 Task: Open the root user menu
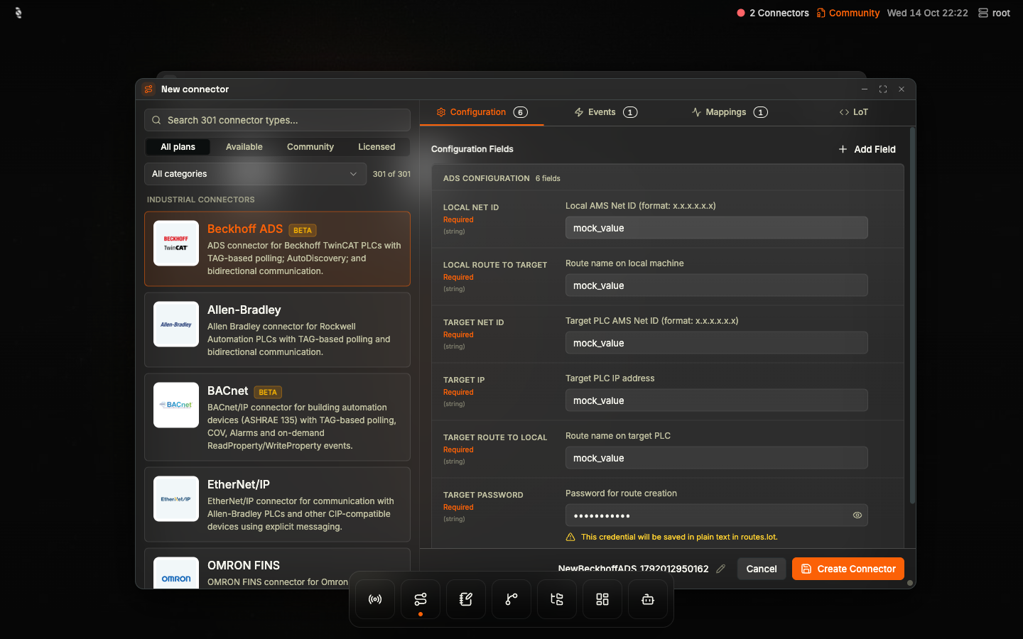994,13
